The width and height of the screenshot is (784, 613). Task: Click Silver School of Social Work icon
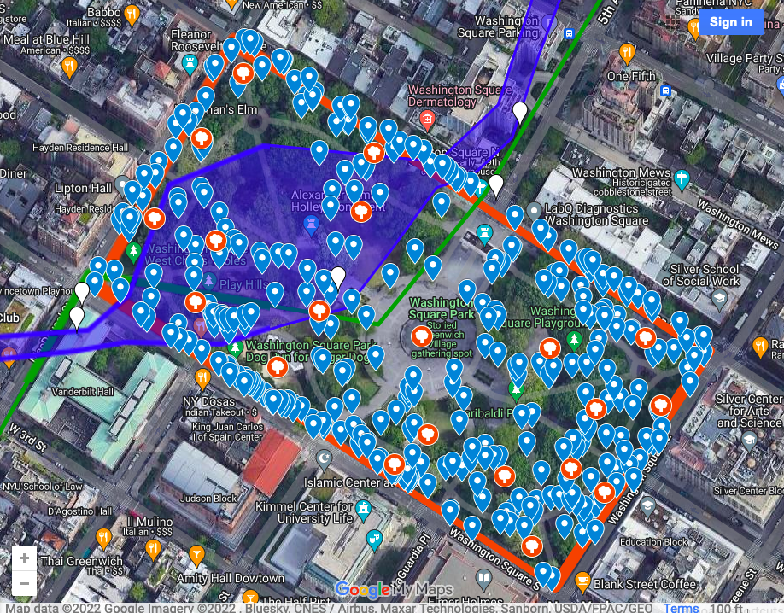pos(719,300)
